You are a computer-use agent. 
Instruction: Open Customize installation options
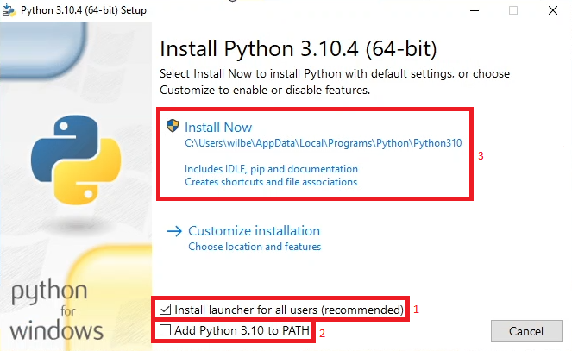tap(254, 231)
